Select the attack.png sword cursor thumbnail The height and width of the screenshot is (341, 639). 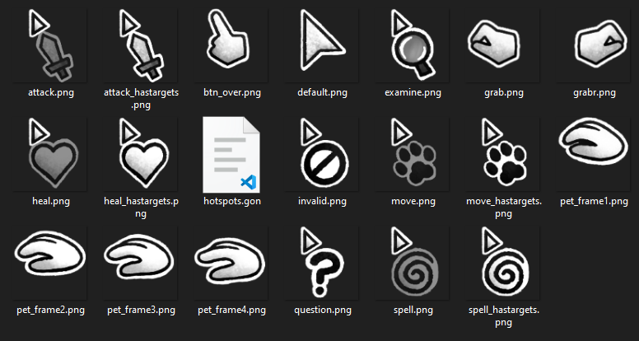point(51,44)
